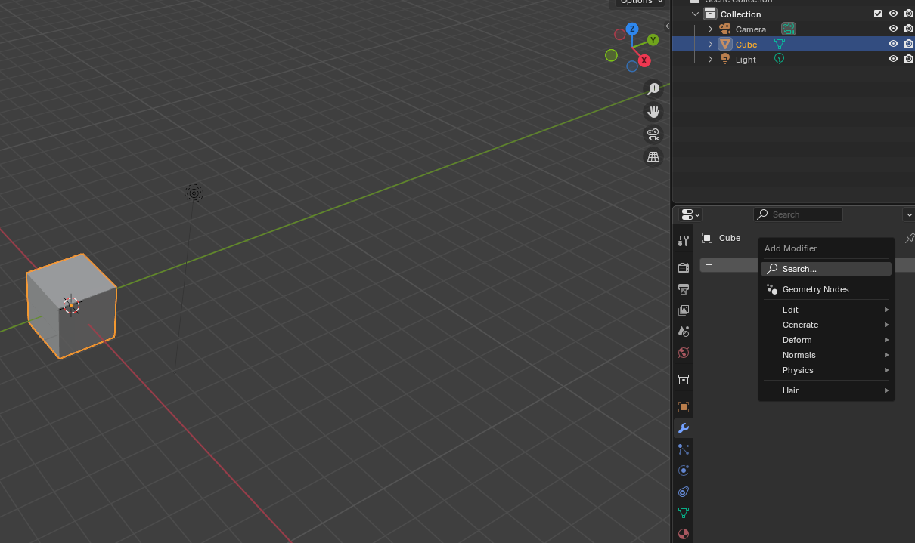Click the unlabeled negative Y green gizmo circle
Screen dimensions: 915x543
pyautogui.click(x=611, y=55)
